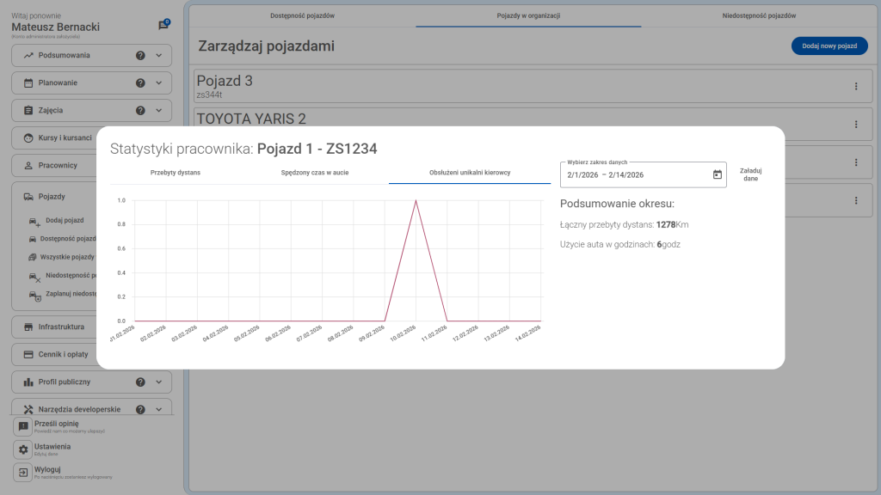Open the messages notification icon

pos(163,26)
